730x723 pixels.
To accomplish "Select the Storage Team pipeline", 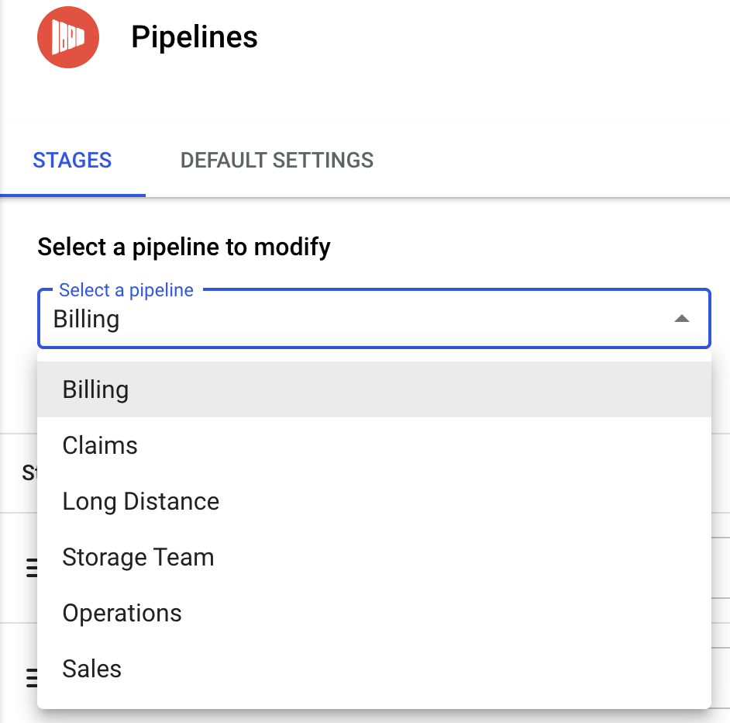I will click(138, 557).
